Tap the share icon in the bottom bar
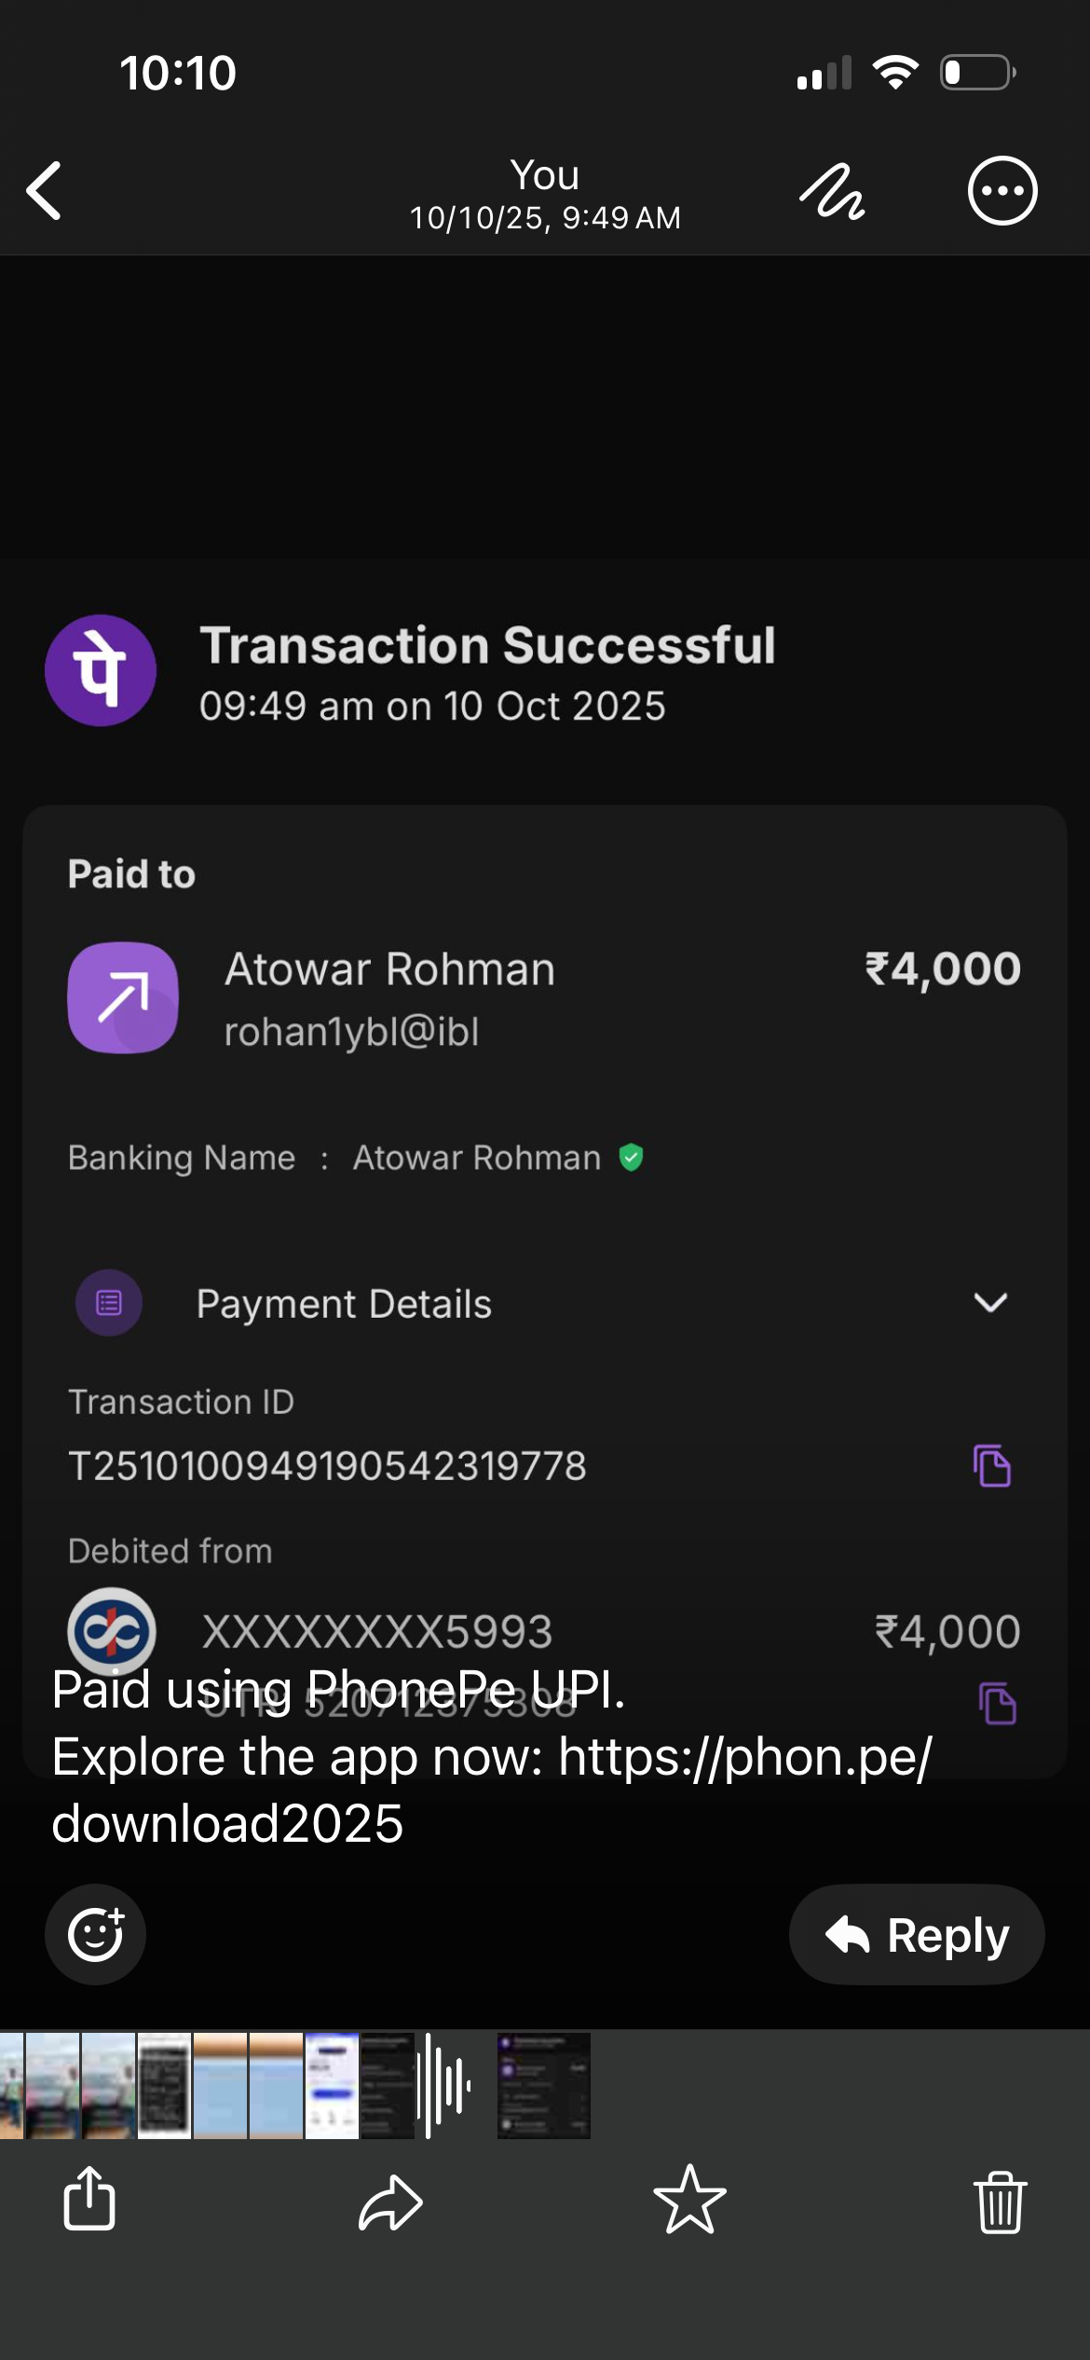1090x2360 pixels. pyautogui.click(x=89, y=2200)
